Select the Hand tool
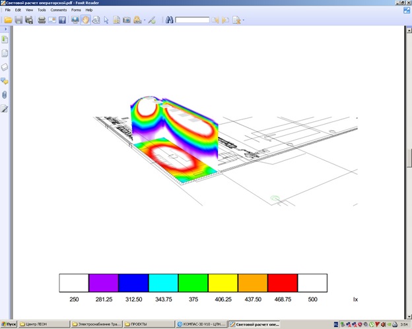The height and width of the screenshot is (329, 412). [85, 20]
